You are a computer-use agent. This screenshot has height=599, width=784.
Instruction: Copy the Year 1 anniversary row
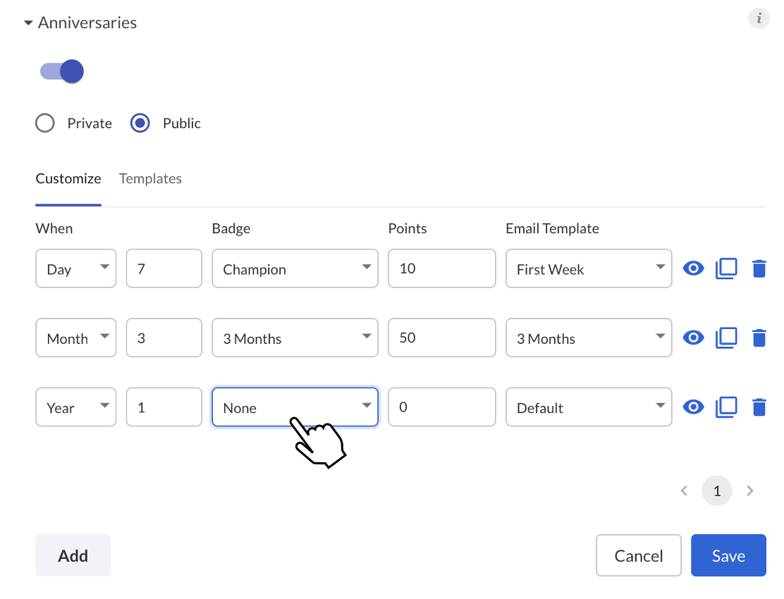[x=726, y=407]
